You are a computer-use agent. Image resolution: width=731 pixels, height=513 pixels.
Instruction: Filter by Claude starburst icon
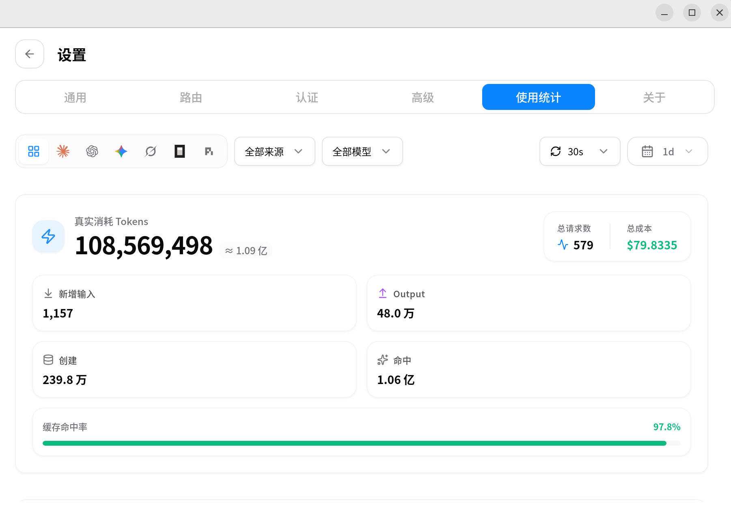[63, 151]
